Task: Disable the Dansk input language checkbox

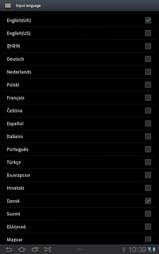Action: [x=148, y=201]
